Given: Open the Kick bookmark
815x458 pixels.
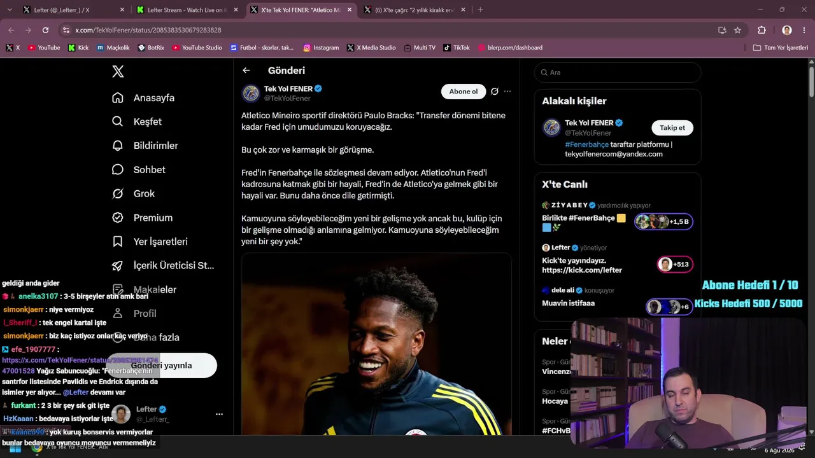Looking at the screenshot, I should click(x=78, y=48).
